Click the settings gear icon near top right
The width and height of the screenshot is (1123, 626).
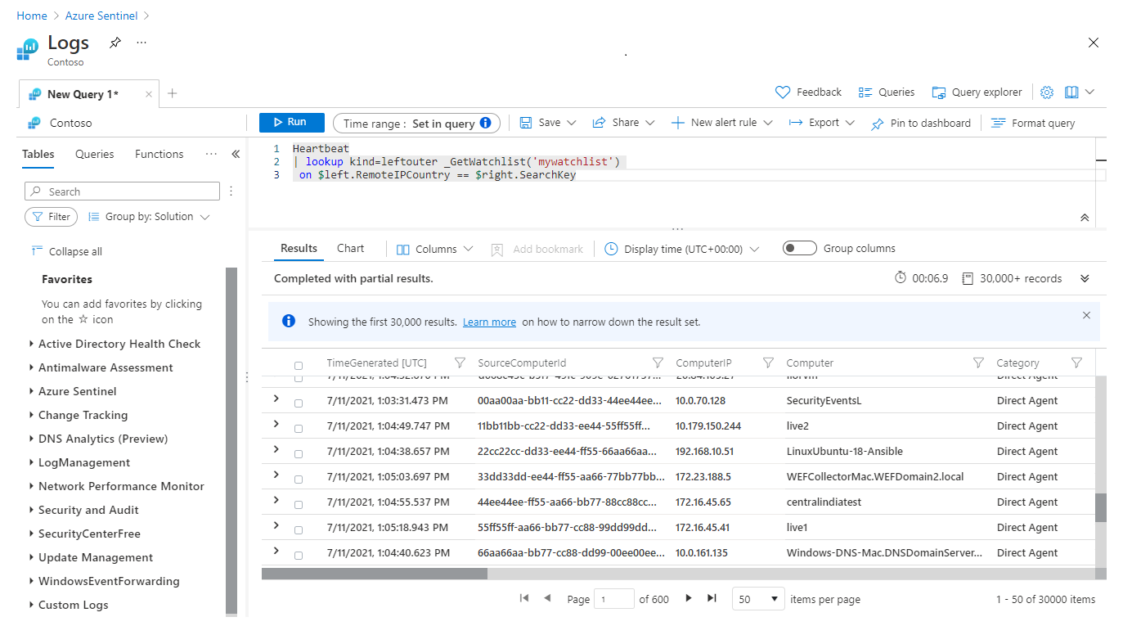(x=1046, y=92)
